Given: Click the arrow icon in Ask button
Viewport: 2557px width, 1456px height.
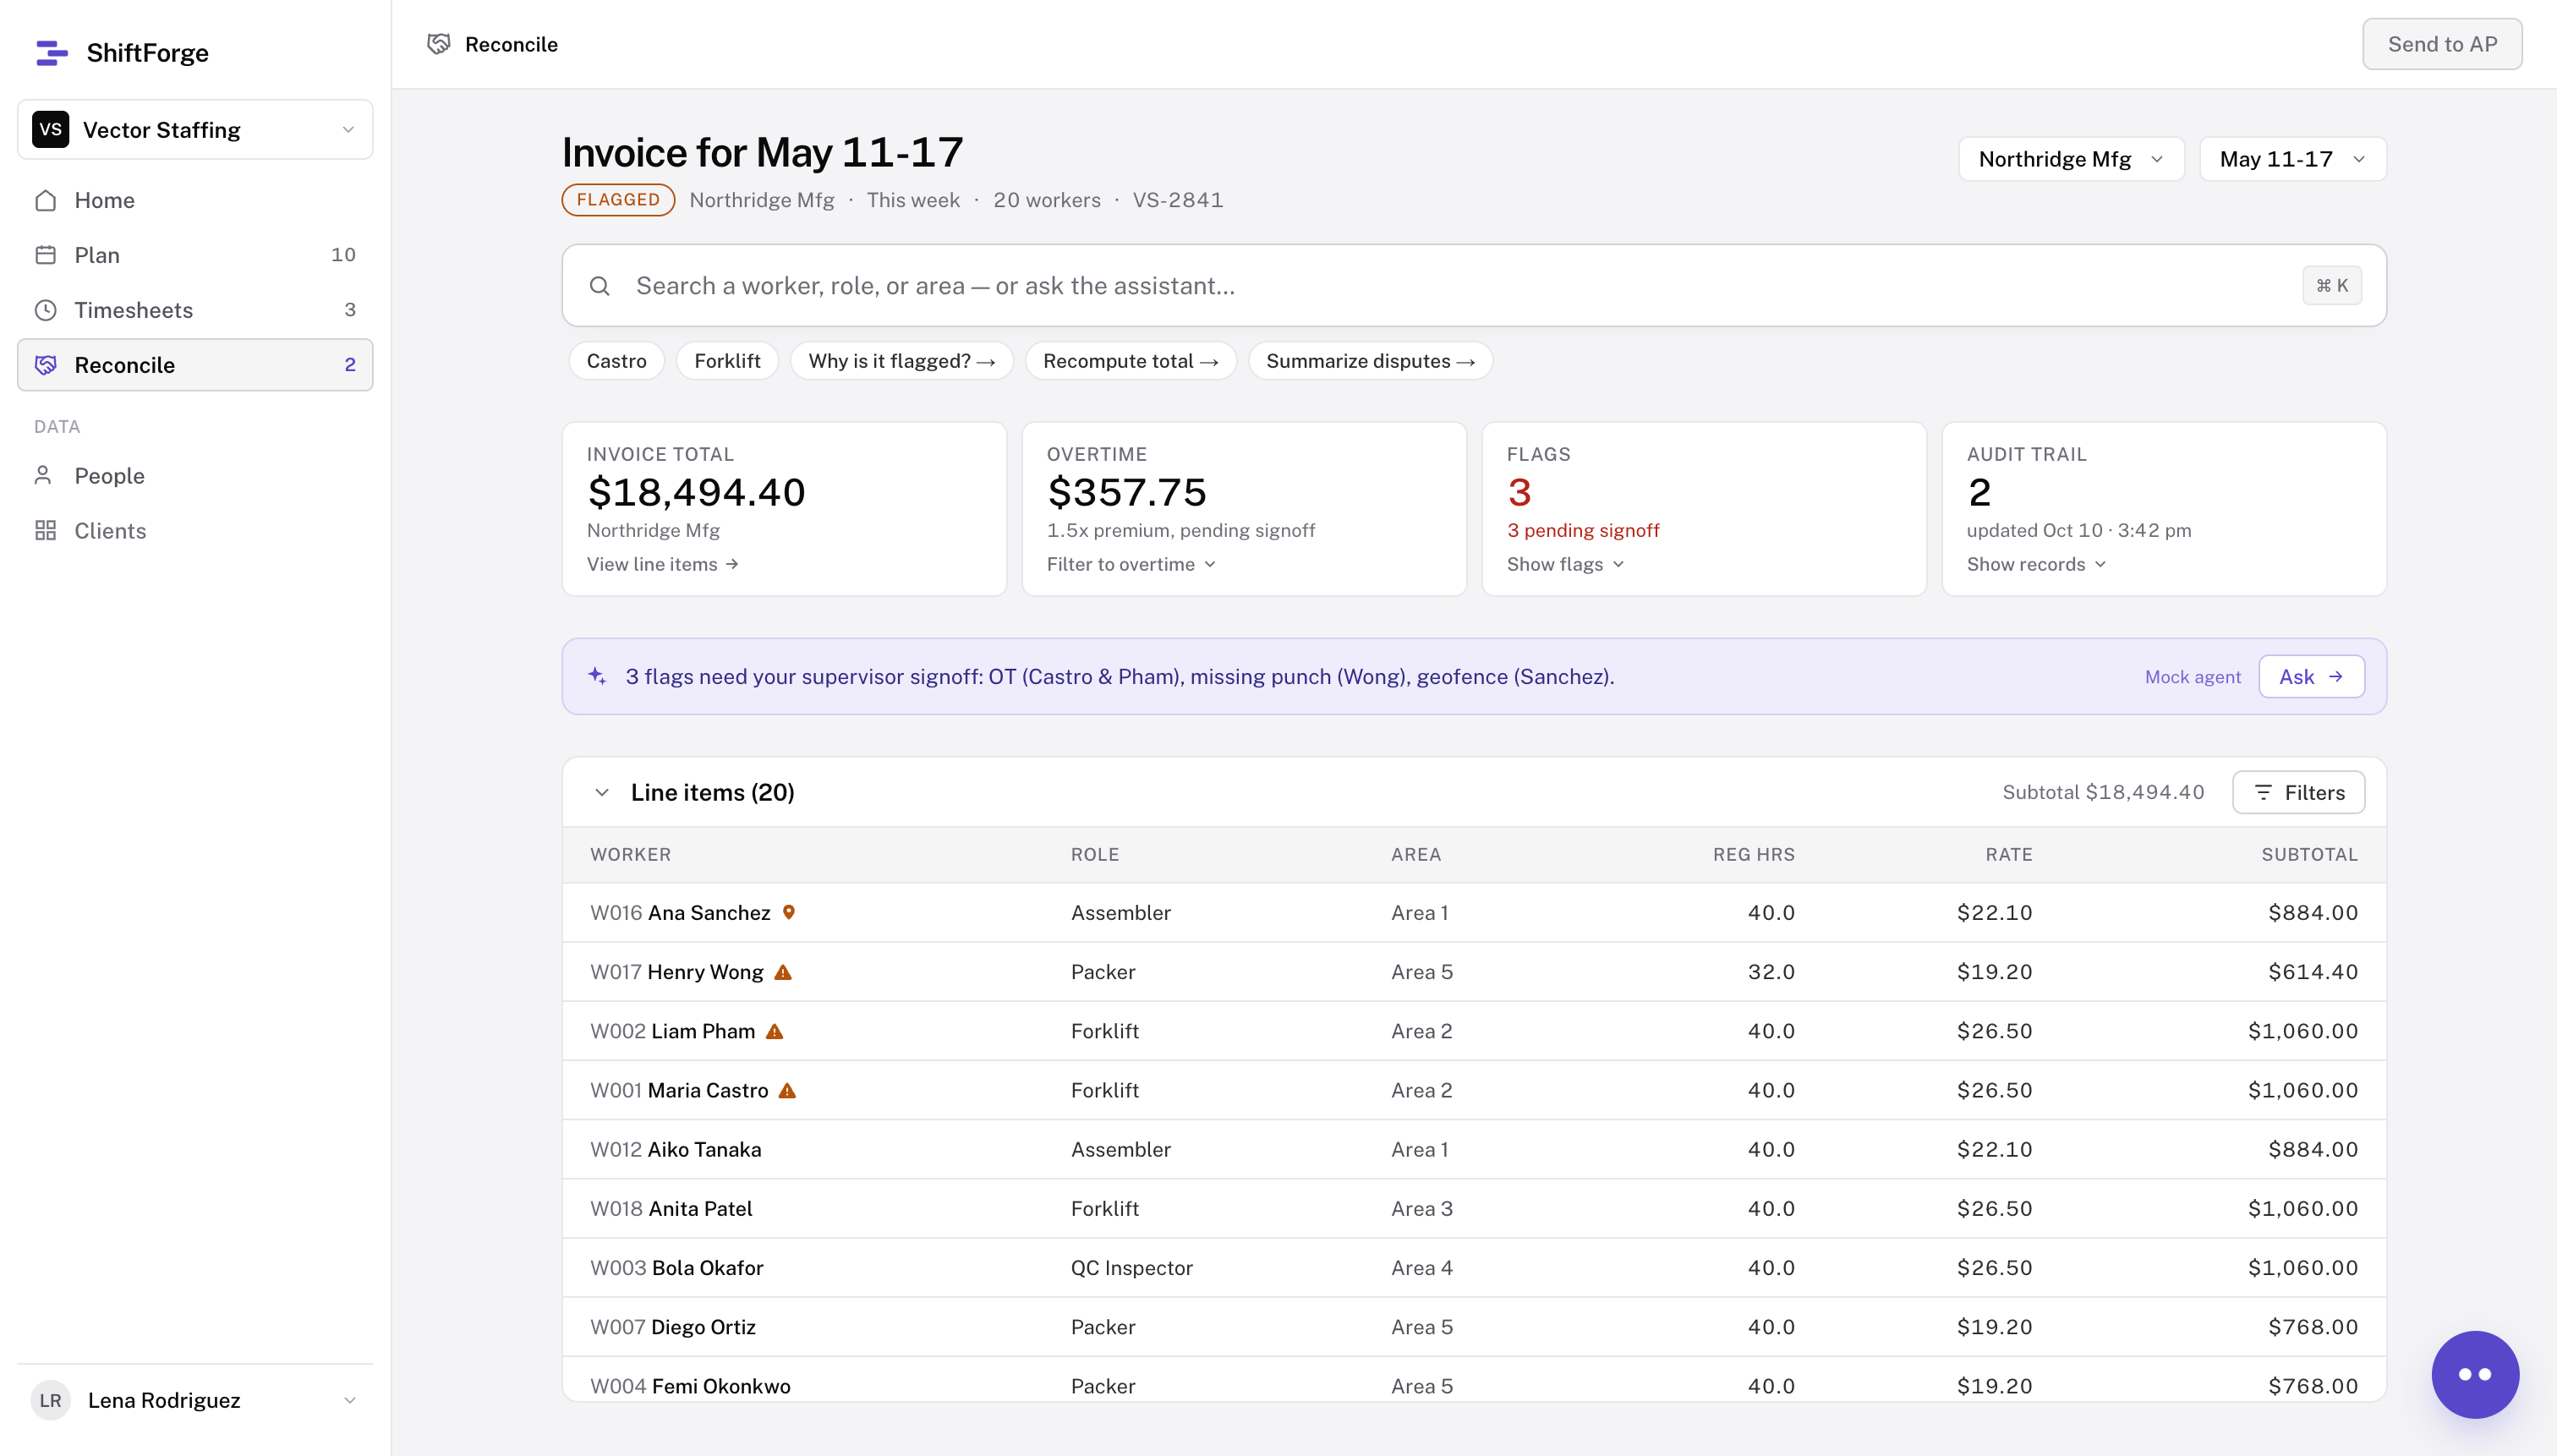Looking at the screenshot, I should click(x=2336, y=677).
